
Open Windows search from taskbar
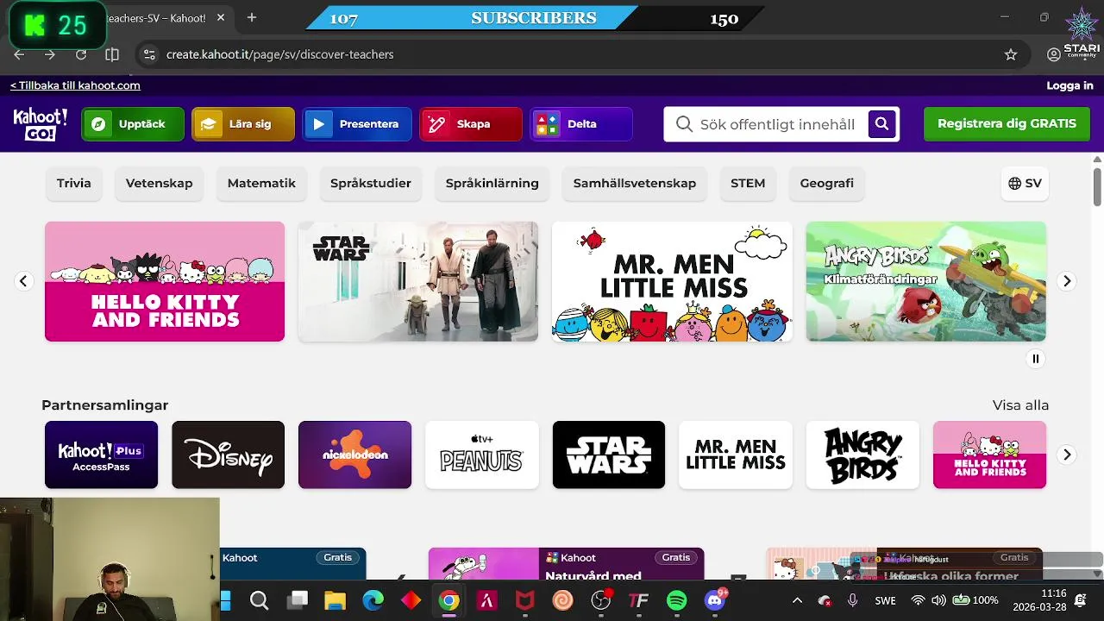click(x=259, y=600)
